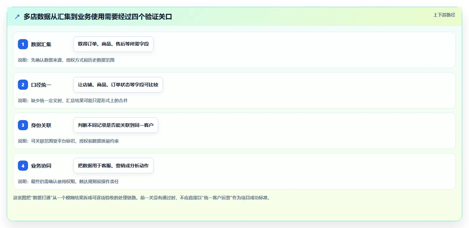
Task: Click the 取得订单、商品、售后等所需字段 chip
Action: (x=113, y=44)
